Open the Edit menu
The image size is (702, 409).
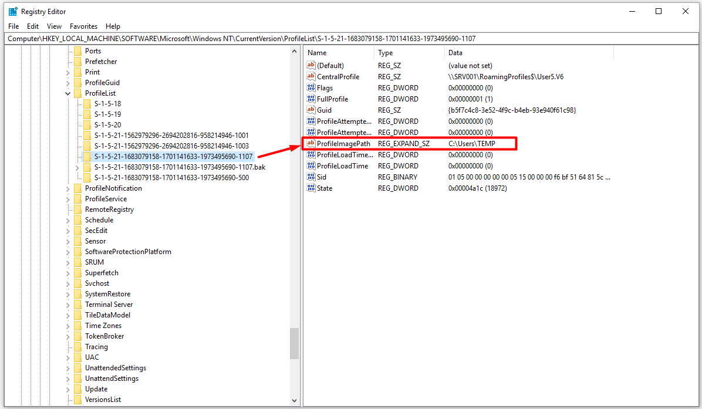click(33, 26)
